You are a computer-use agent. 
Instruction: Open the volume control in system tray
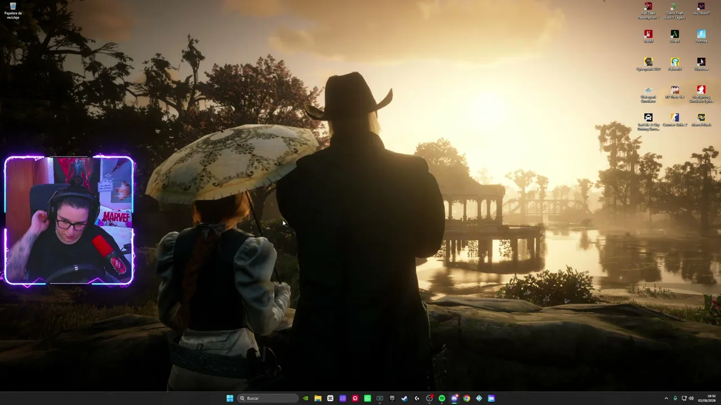[x=692, y=398]
